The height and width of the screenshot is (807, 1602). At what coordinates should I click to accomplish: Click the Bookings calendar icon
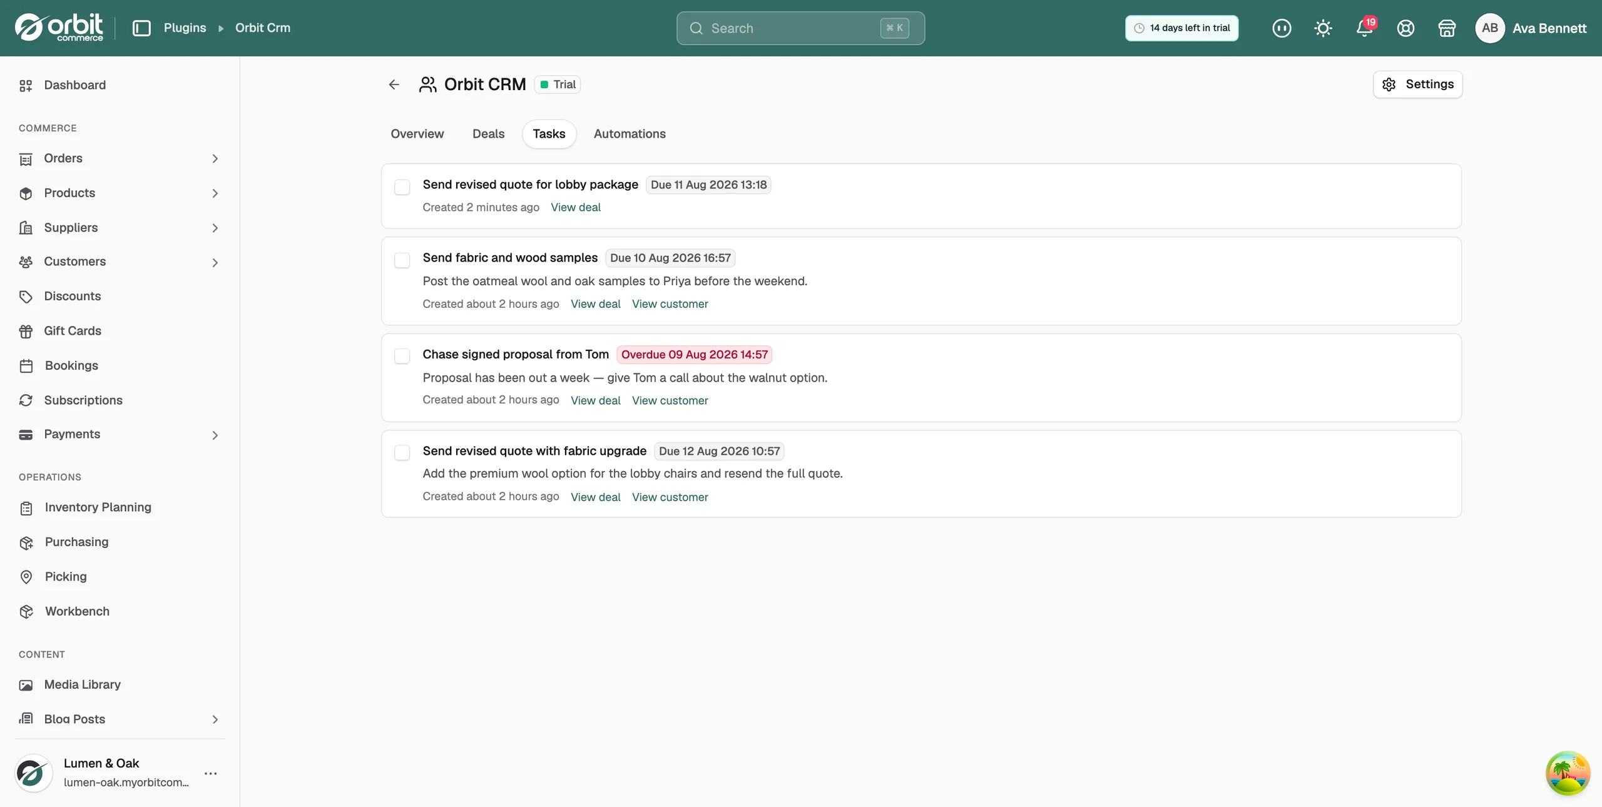(x=26, y=366)
